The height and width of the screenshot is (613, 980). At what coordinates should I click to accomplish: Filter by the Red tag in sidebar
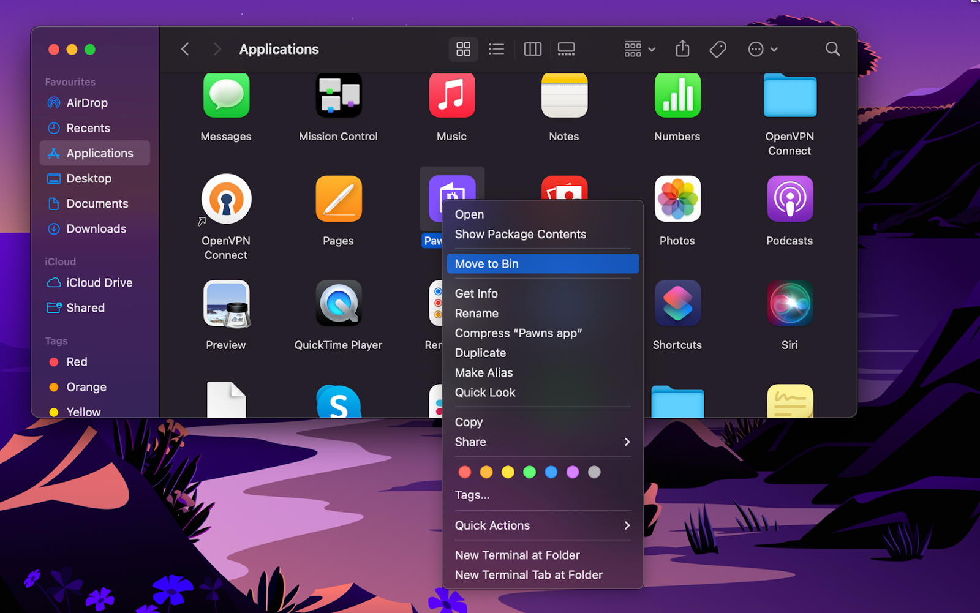(95, 362)
